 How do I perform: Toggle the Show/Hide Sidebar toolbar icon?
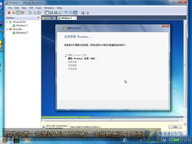[x=47, y=13]
